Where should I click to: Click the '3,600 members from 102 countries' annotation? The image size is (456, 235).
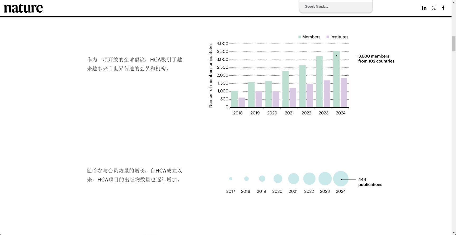pyautogui.click(x=376, y=59)
